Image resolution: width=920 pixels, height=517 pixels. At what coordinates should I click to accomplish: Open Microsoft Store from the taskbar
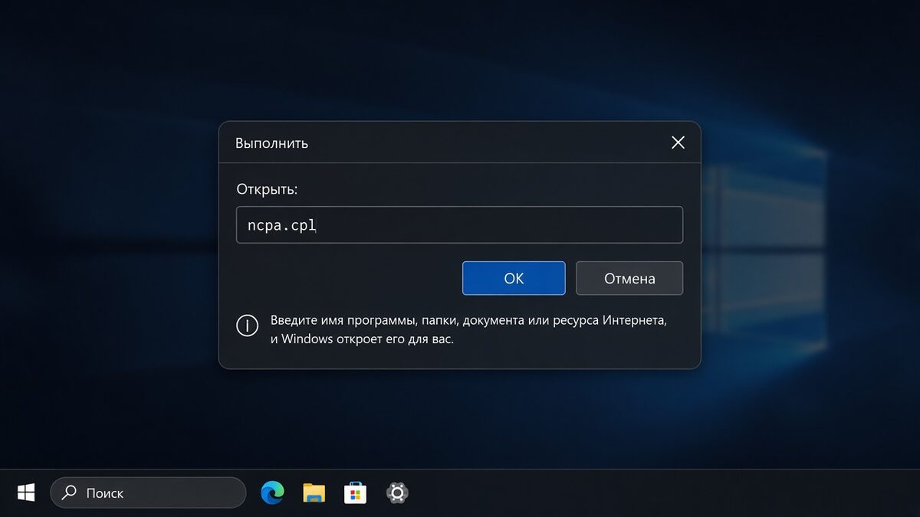tap(355, 492)
